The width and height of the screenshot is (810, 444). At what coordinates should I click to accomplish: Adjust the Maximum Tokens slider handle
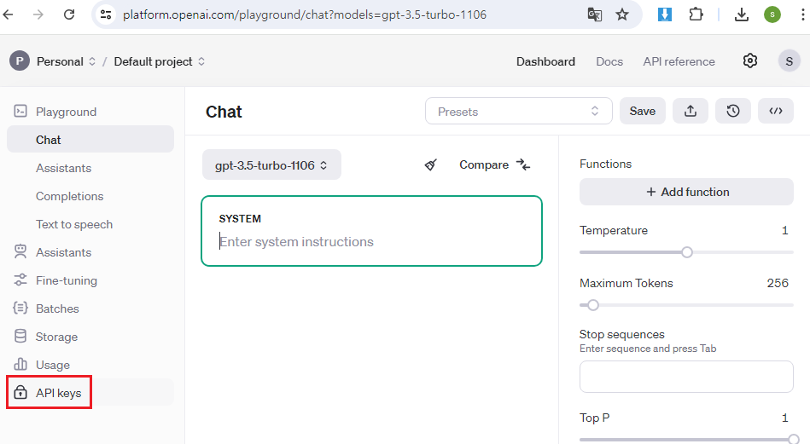pos(593,305)
